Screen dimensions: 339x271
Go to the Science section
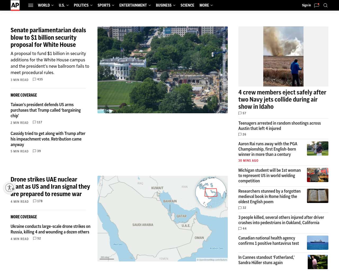(x=187, y=5)
